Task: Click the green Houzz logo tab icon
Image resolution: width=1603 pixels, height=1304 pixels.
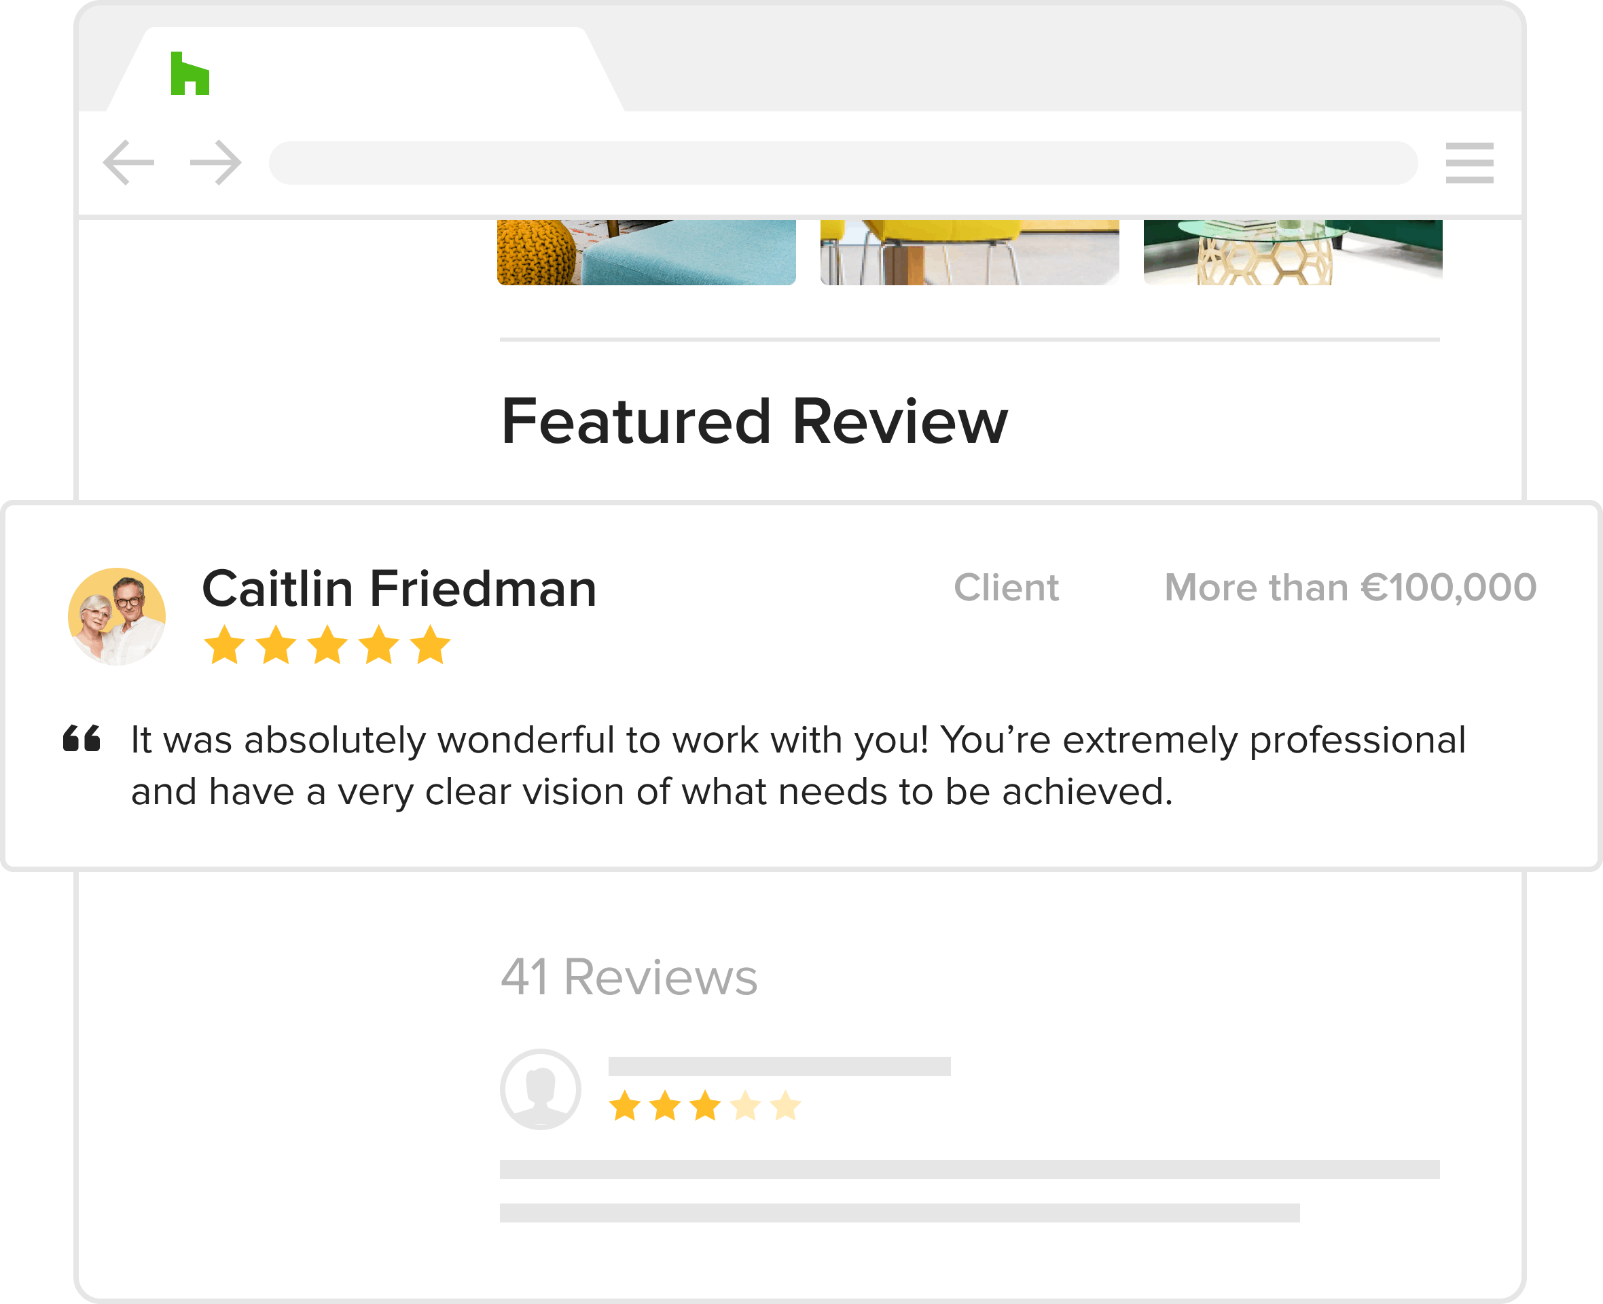Action: pos(190,74)
